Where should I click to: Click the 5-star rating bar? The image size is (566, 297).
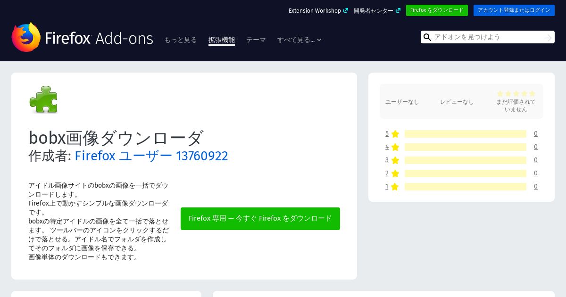pyautogui.click(x=466, y=134)
